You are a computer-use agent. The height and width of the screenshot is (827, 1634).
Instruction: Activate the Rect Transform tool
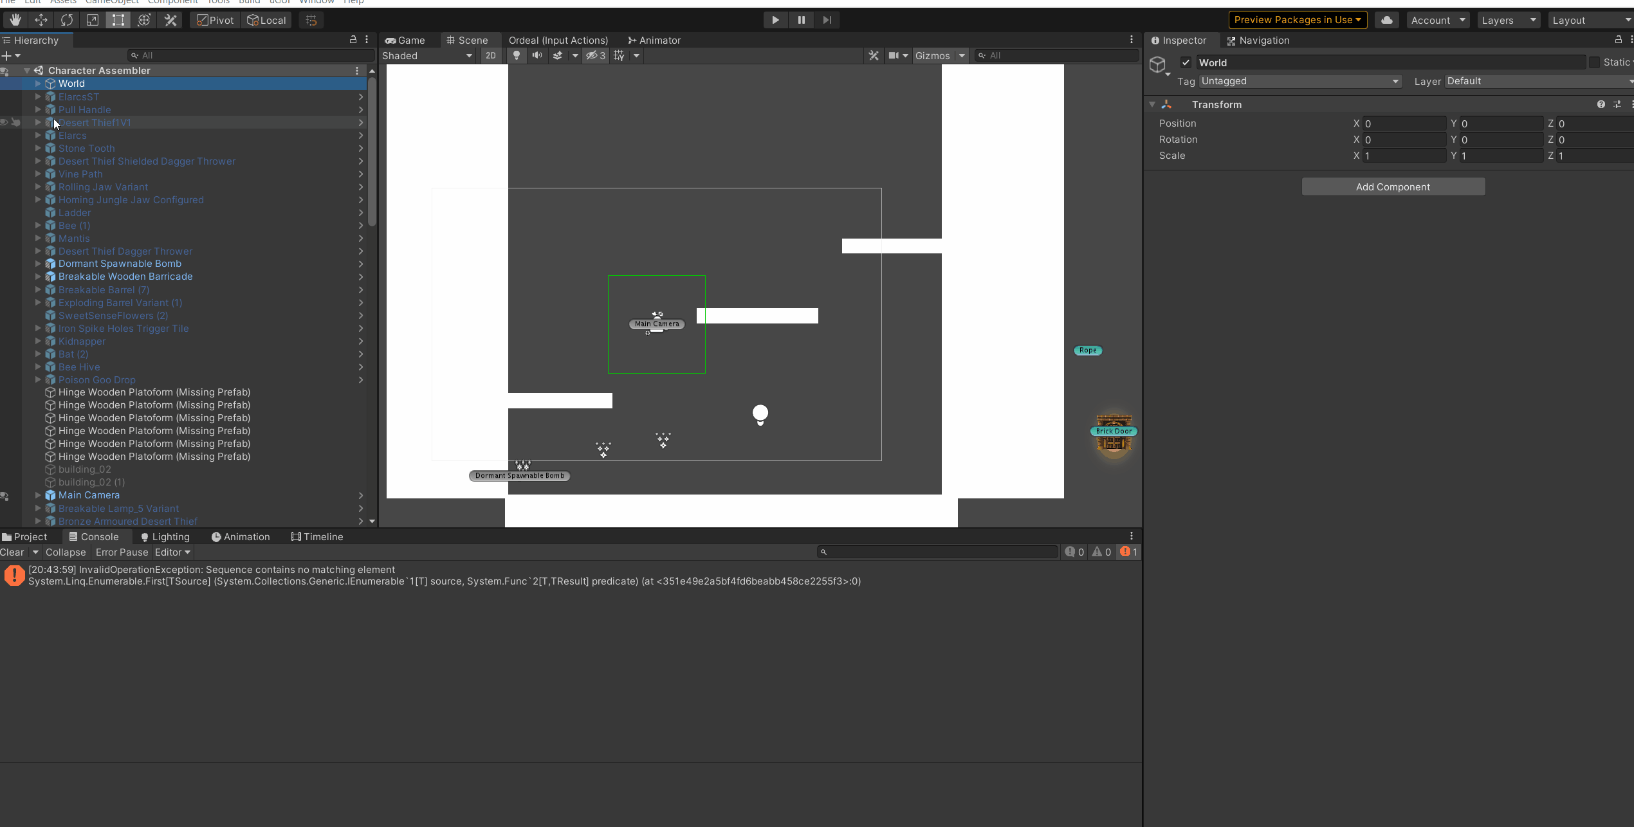[x=118, y=20]
